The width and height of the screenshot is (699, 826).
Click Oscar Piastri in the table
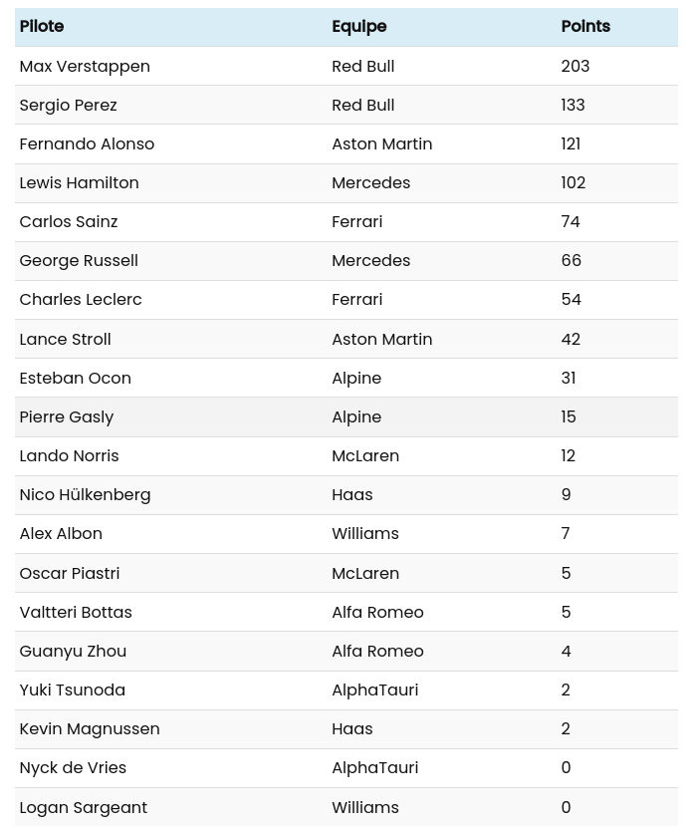point(69,573)
